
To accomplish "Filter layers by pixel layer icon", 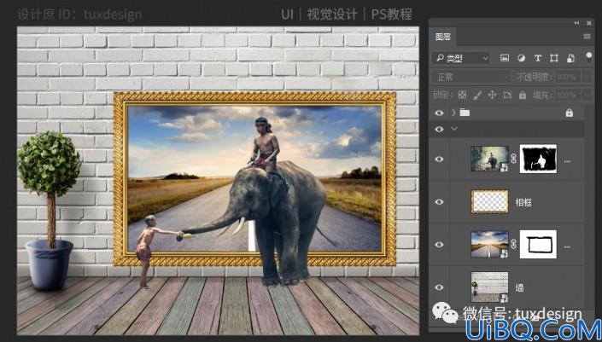I will pyautogui.click(x=505, y=58).
